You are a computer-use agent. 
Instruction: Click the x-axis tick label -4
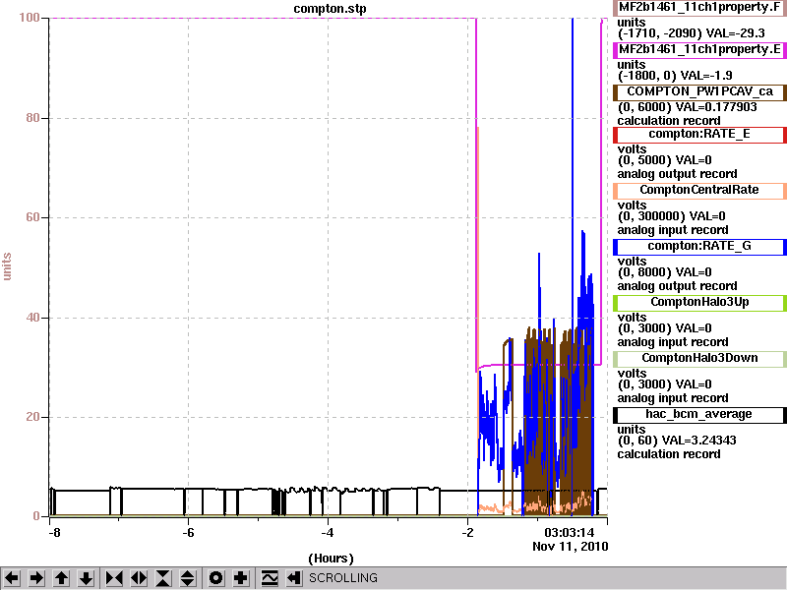[x=328, y=533]
